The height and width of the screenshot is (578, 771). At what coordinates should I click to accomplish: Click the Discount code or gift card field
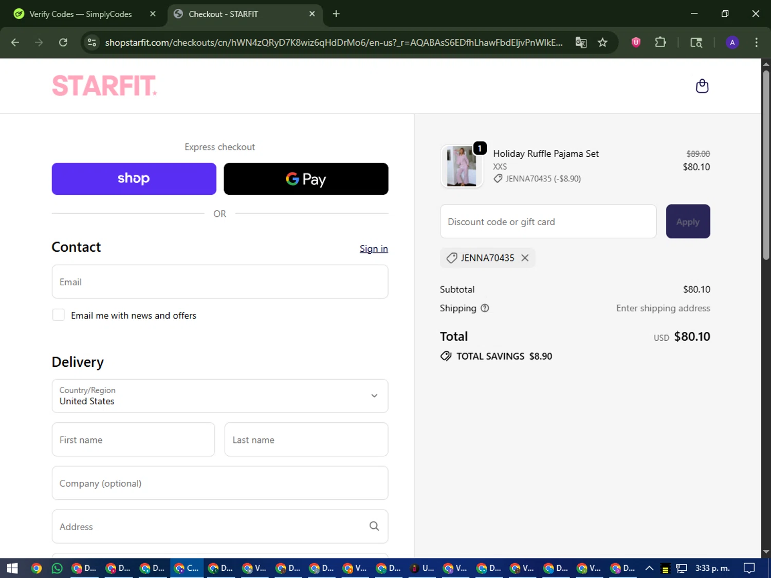(548, 221)
